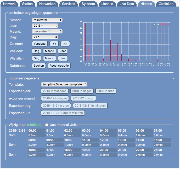
Task: Go to next day with >> button
Action: 65,44
